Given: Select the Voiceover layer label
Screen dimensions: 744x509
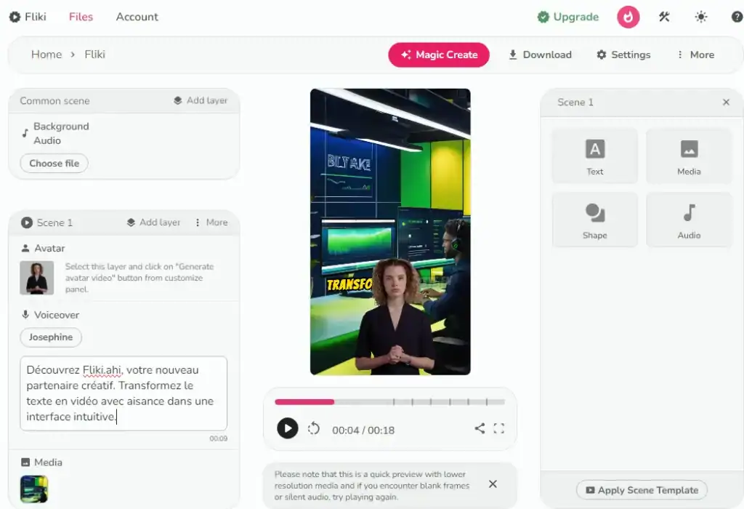Looking at the screenshot, I should [57, 315].
